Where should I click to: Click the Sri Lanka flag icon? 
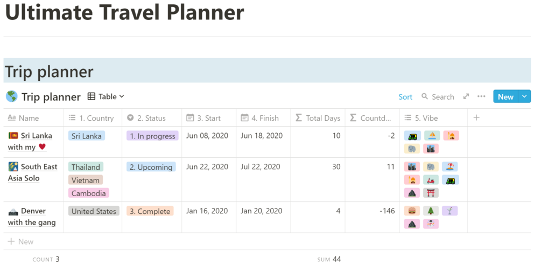click(x=13, y=136)
